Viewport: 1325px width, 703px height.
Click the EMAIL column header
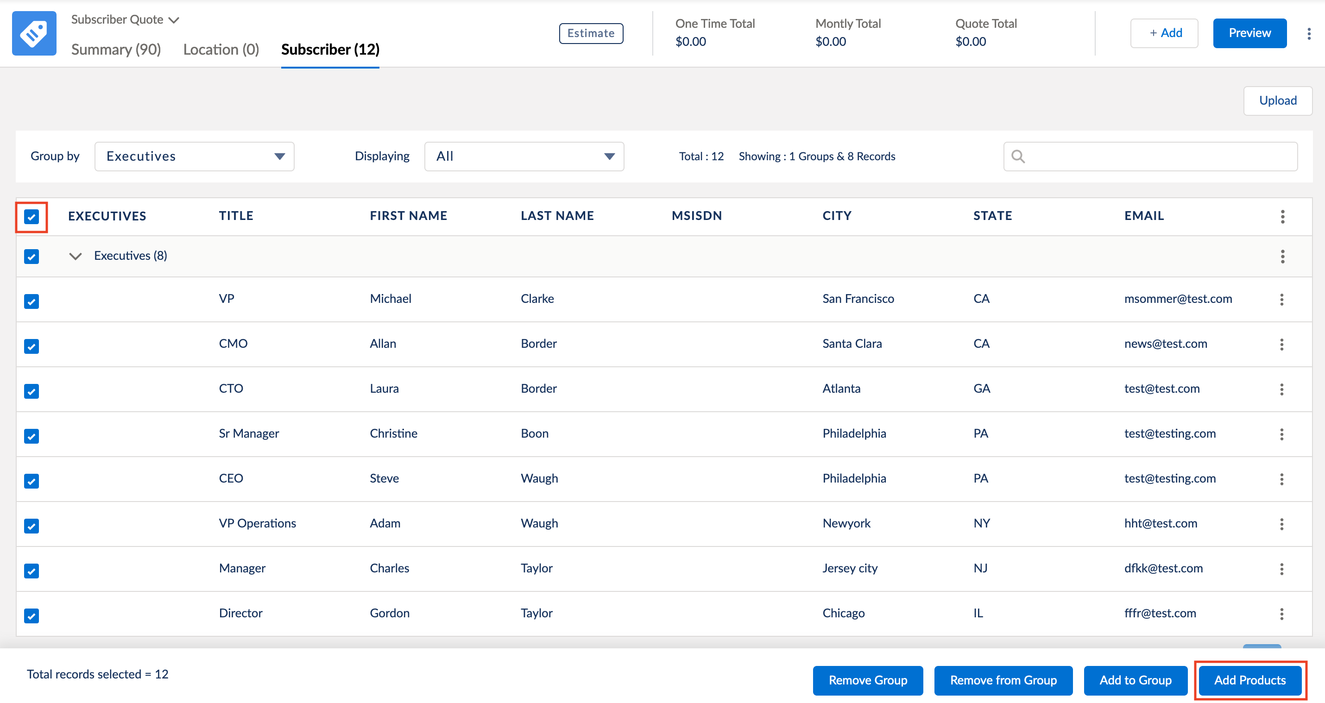point(1144,216)
